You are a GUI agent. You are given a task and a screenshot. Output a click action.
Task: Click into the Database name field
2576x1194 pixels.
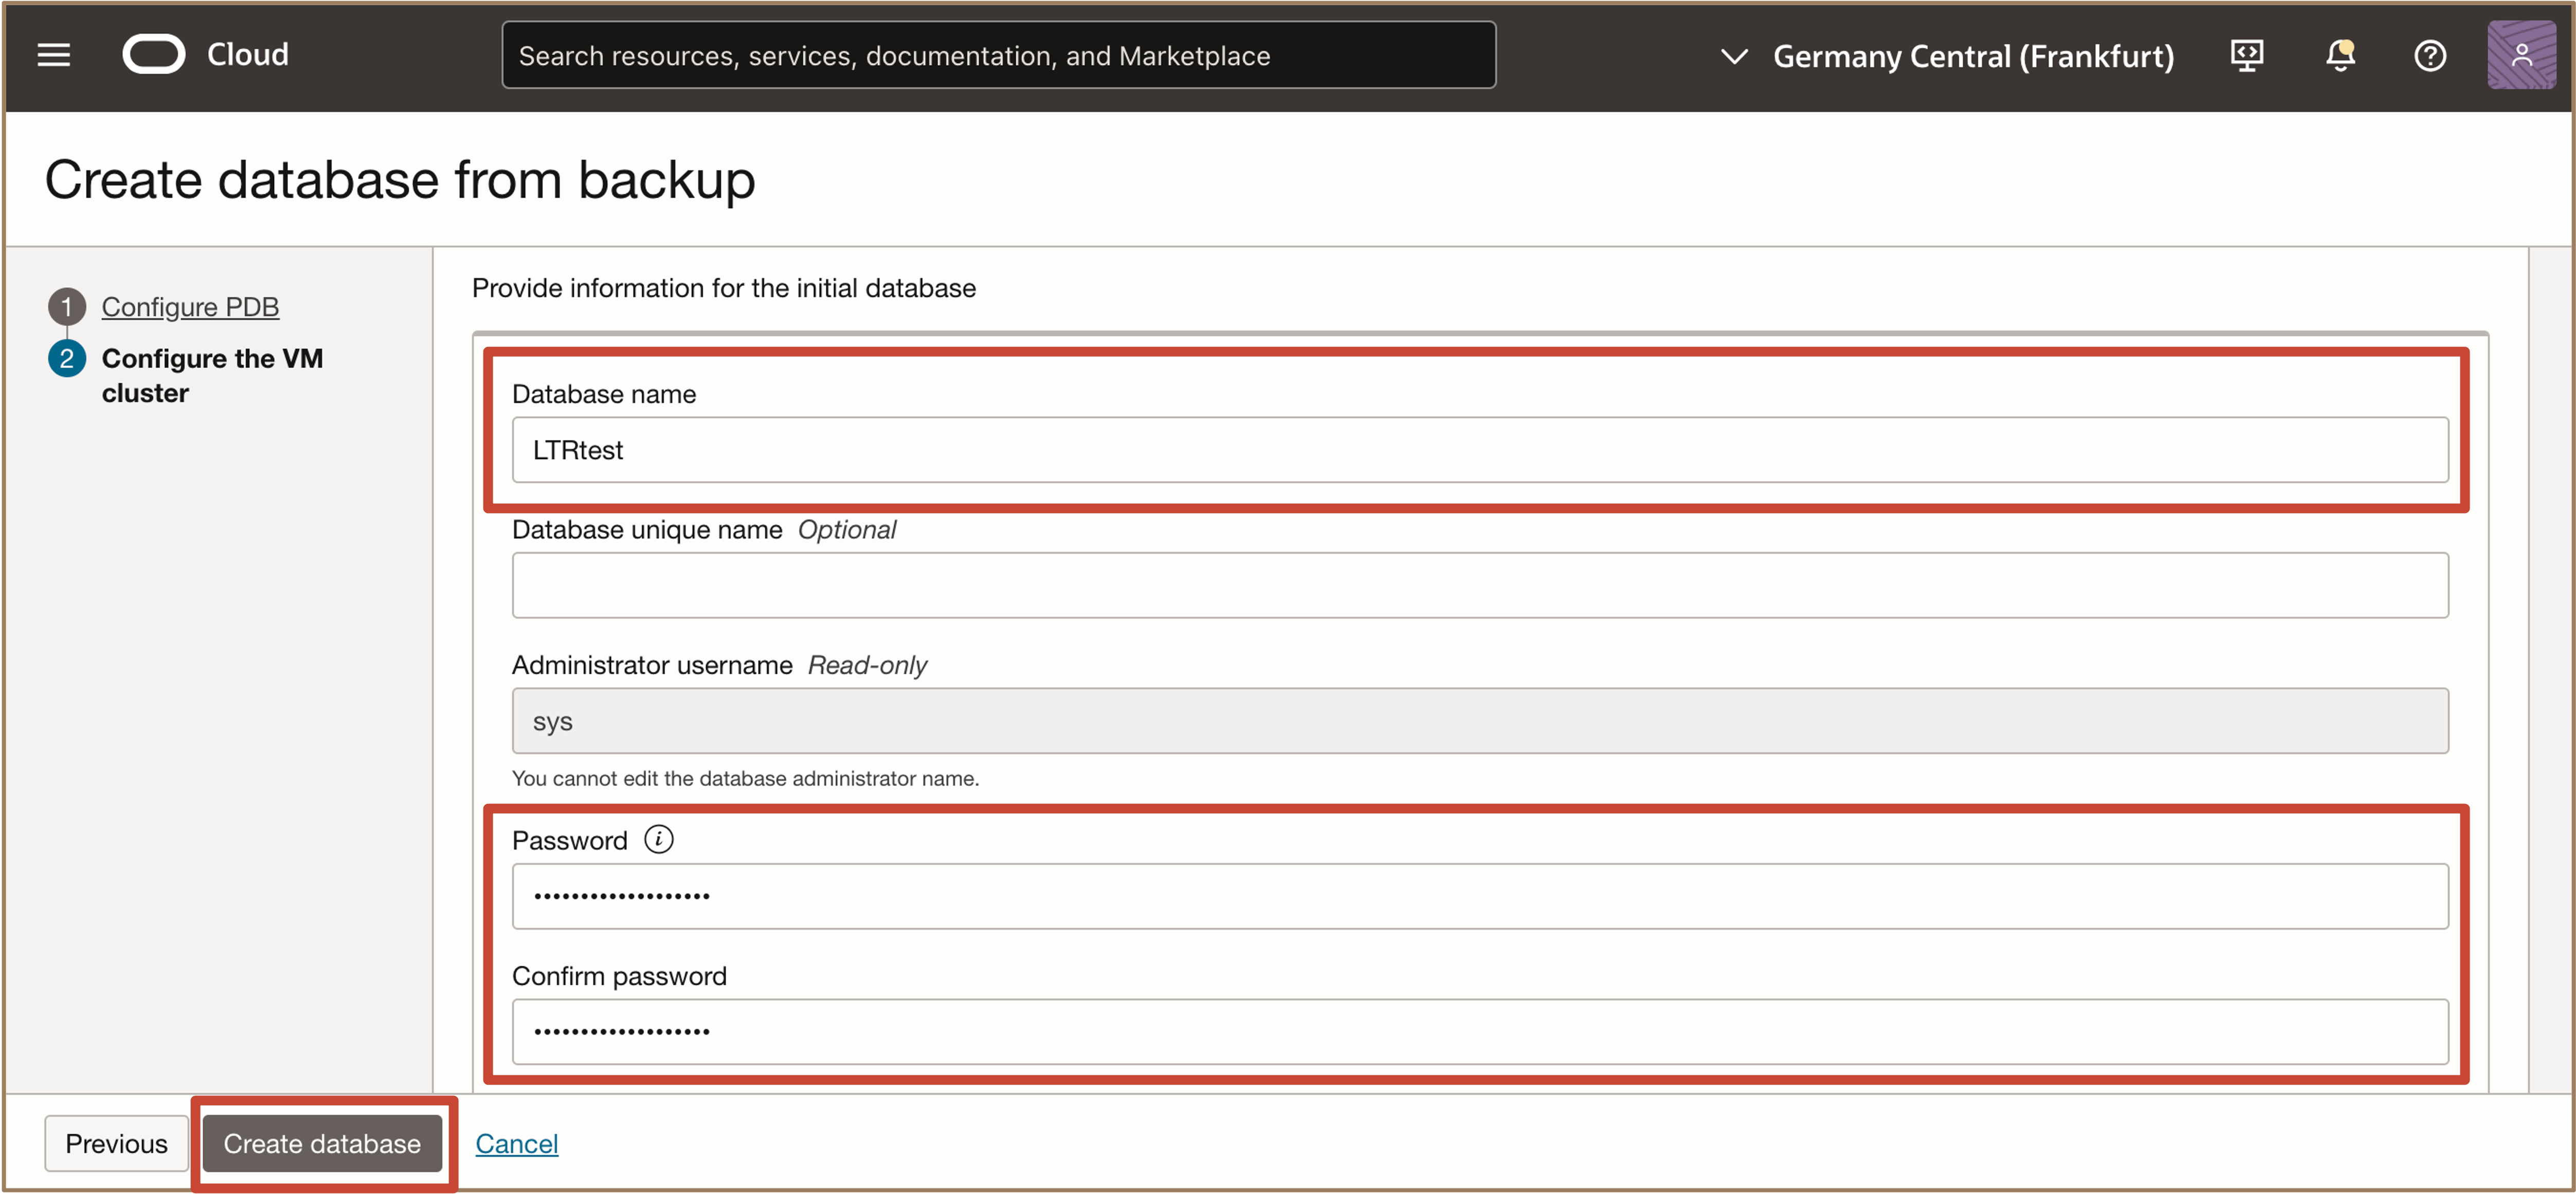(1480, 450)
